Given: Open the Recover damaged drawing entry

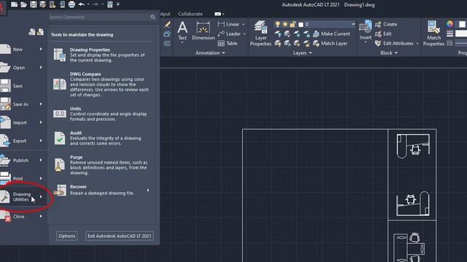Looking at the screenshot, I should (x=101, y=190).
